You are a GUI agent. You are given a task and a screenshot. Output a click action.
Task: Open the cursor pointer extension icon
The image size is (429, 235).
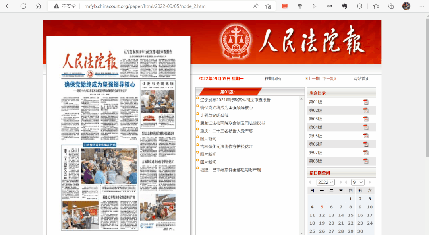pyautogui.click(x=315, y=6)
